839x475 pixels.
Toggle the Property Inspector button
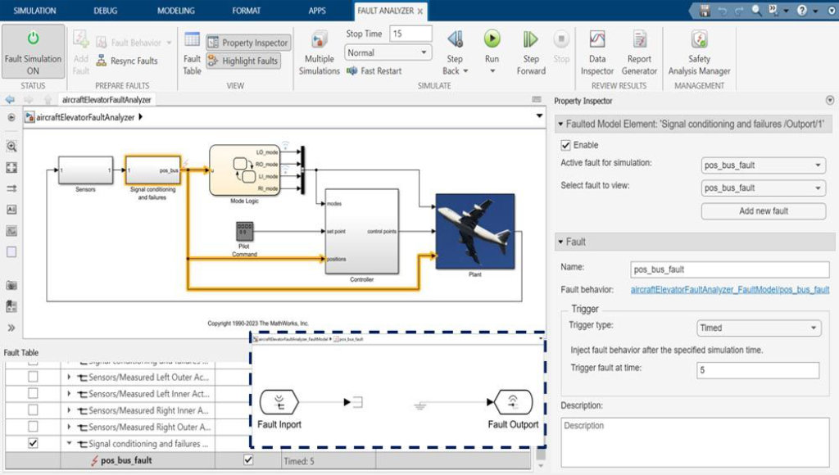pos(248,43)
